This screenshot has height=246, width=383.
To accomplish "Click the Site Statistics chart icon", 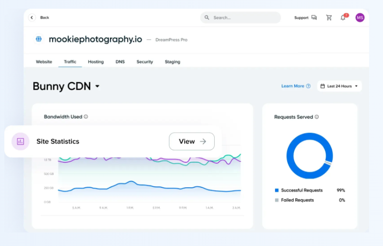I will pos(20,142).
